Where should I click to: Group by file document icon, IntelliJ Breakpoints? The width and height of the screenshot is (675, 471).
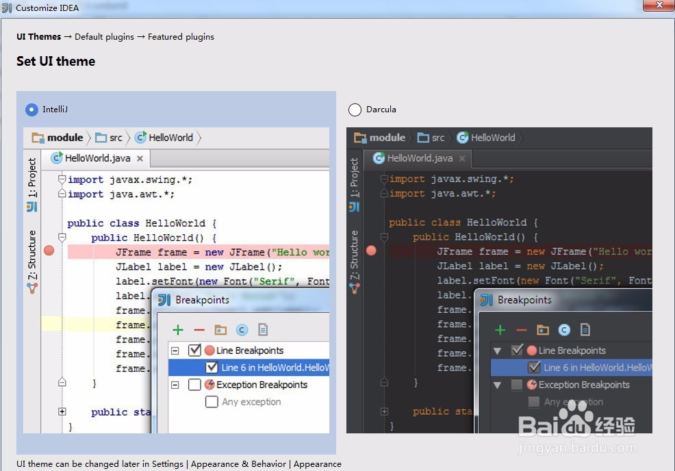263,330
